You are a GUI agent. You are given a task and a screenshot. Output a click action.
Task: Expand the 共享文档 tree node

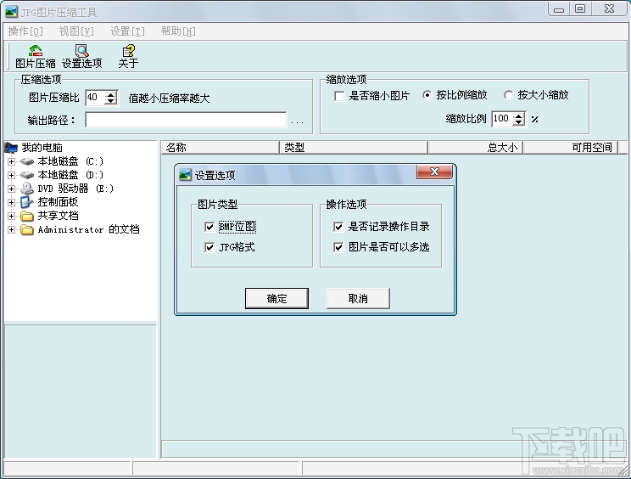(11, 216)
